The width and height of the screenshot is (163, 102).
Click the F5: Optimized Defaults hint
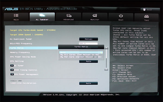click(x=126, y=79)
